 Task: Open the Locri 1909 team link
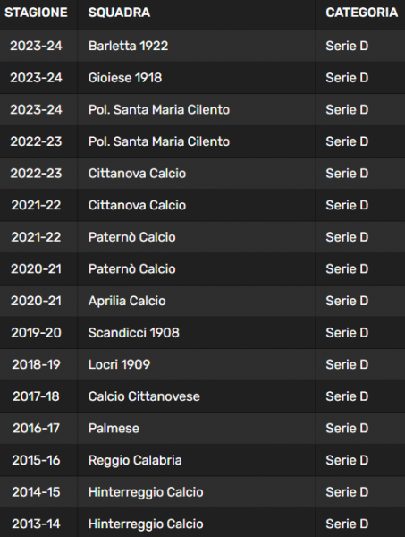[119, 364]
